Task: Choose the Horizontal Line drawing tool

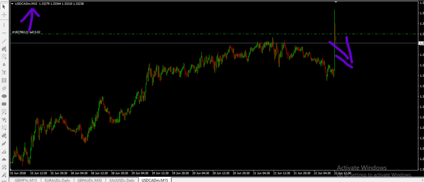Action: (x=4, y=33)
